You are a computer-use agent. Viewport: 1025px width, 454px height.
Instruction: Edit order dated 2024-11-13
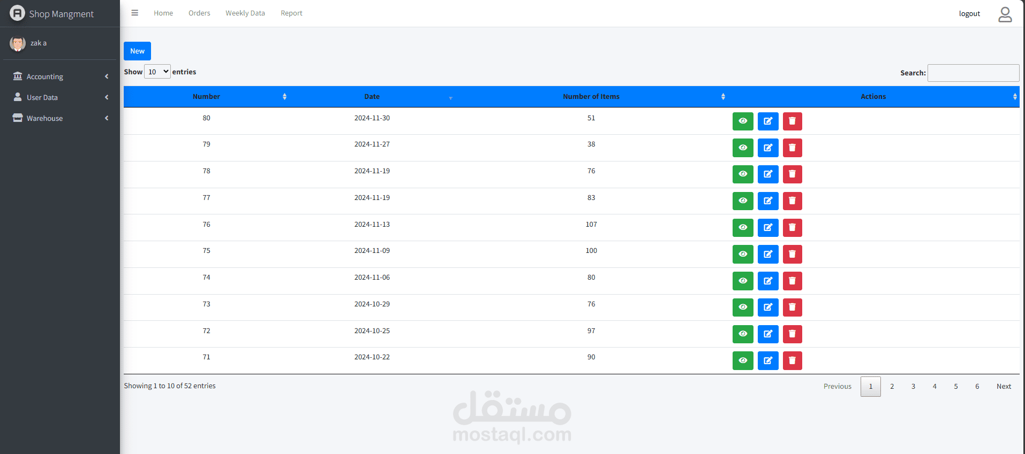pyautogui.click(x=768, y=228)
